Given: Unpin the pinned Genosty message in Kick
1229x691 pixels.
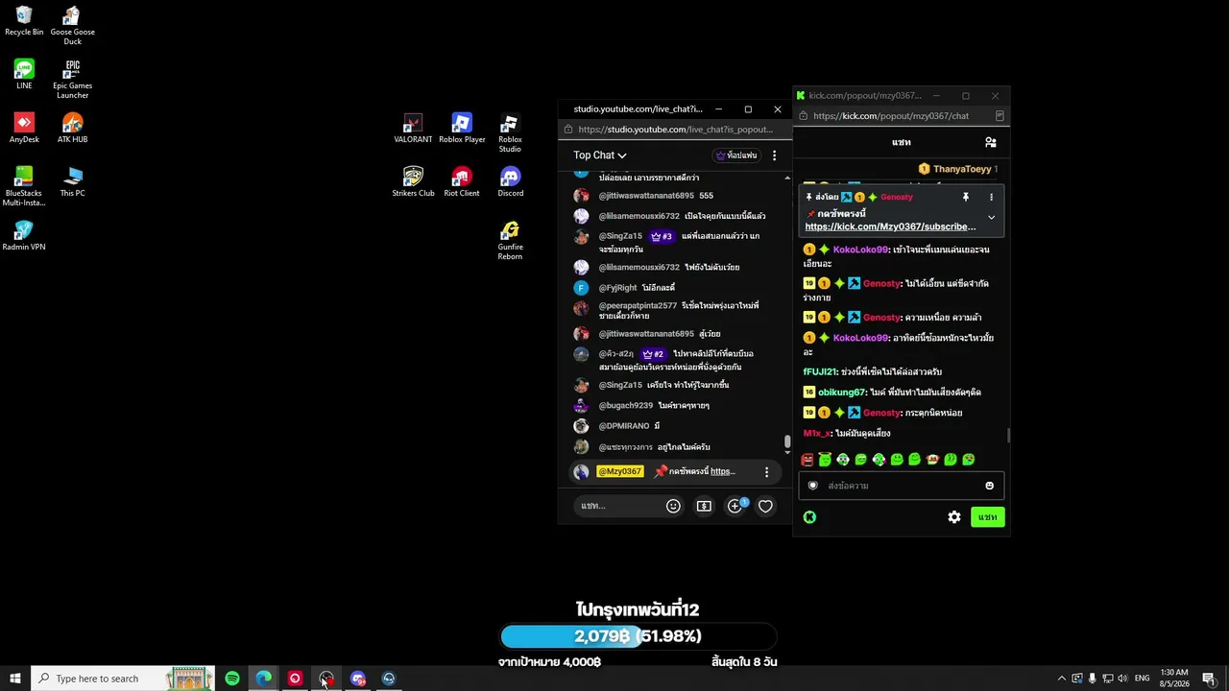Looking at the screenshot, I should [966, 197].
